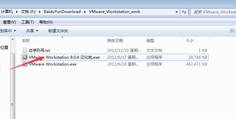Click the search VMware_Workstation box
The width and height of the screenshot is (236, 119).
coord(213,12)
